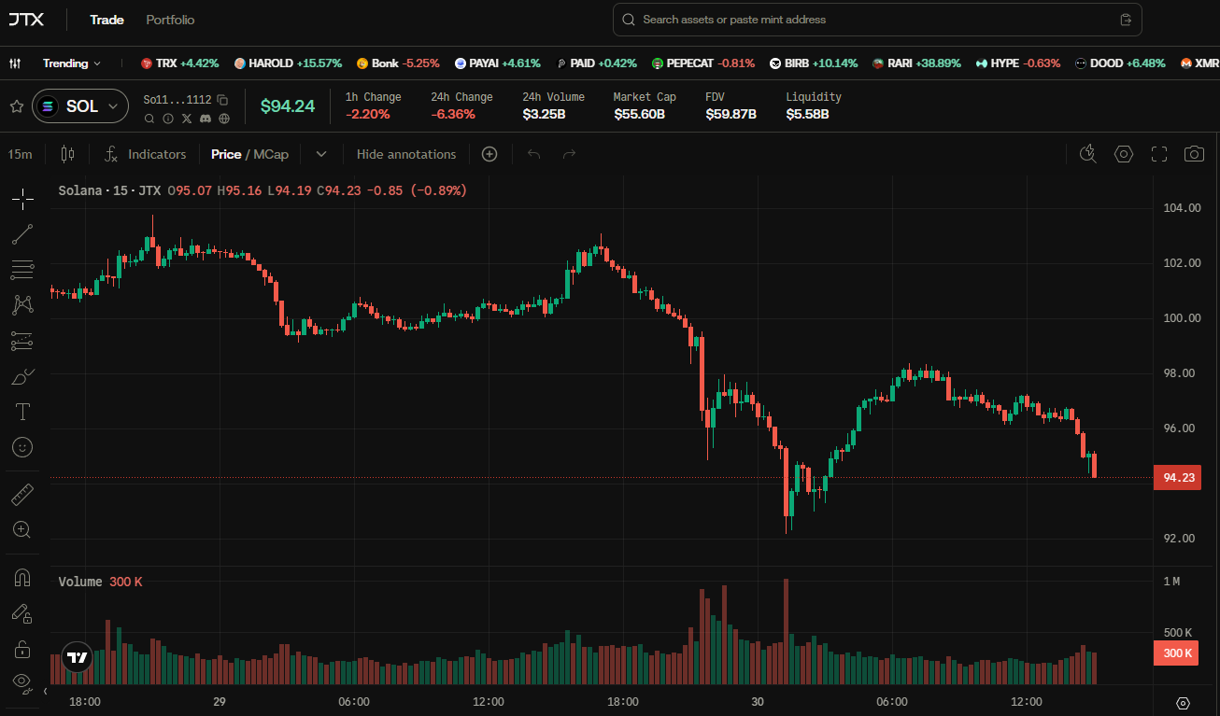Open the trending filter settings icon
The width and height of the screenshot is (1220, 716).
(x=15, y=63)
